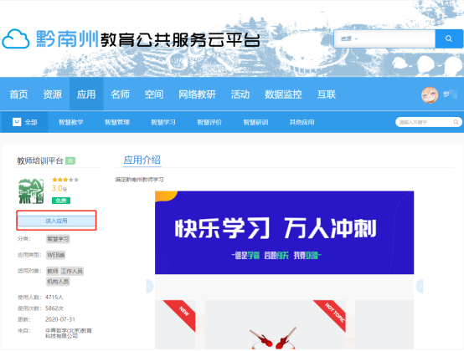Click the 应用介绍 tab heading
This screenshot has width=464, height=351.
click(142, 160)
